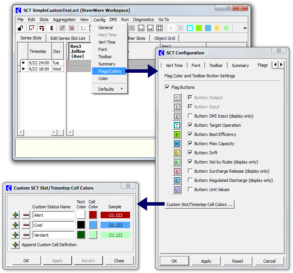Pick the dark red cell color for Alert
The height and width of the screenshot is (273, 293).
(x=93, y=215)
